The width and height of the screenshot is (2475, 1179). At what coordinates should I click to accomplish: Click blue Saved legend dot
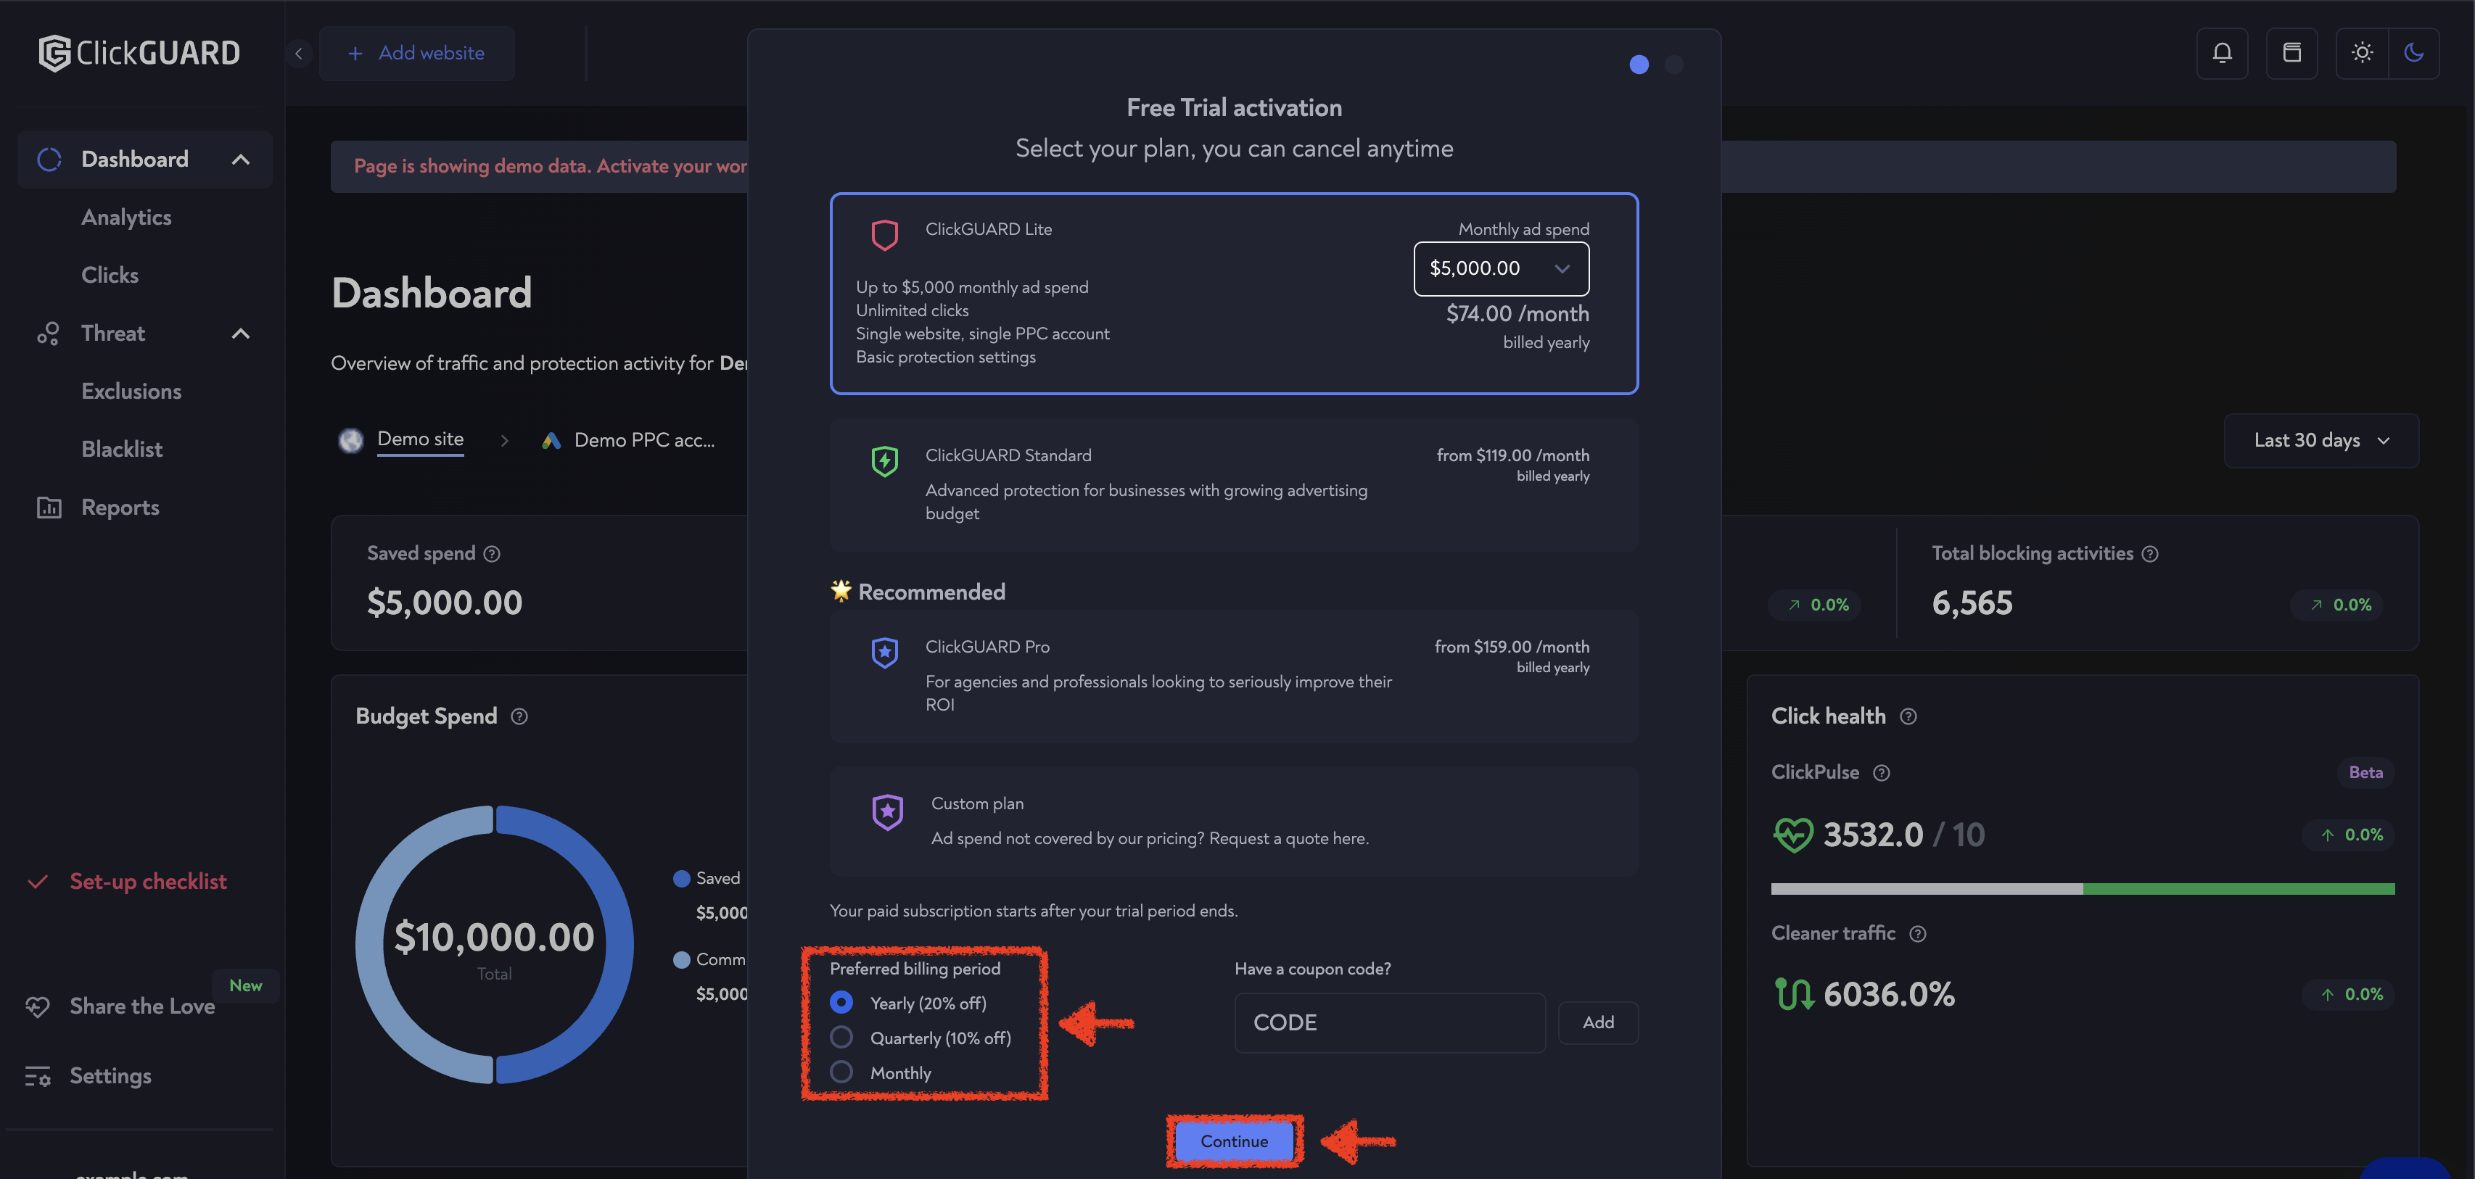[x=681, y=879]
